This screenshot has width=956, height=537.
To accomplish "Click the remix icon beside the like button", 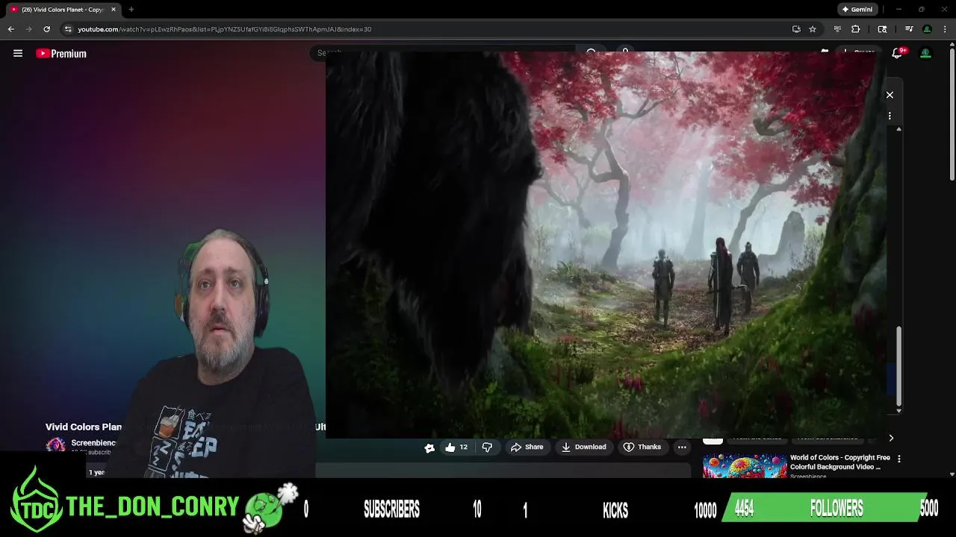I will [429, 447].
